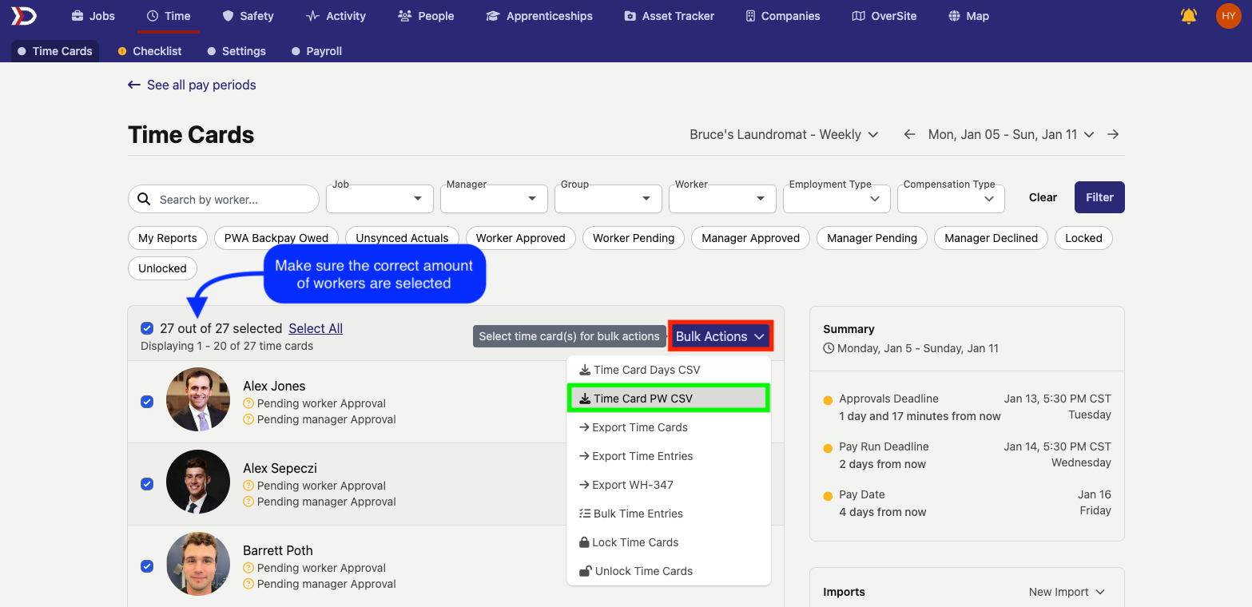The width and height of the screenshot is (1252, 607).
Task: Go to next pay period arrow
Action: 1113,135
